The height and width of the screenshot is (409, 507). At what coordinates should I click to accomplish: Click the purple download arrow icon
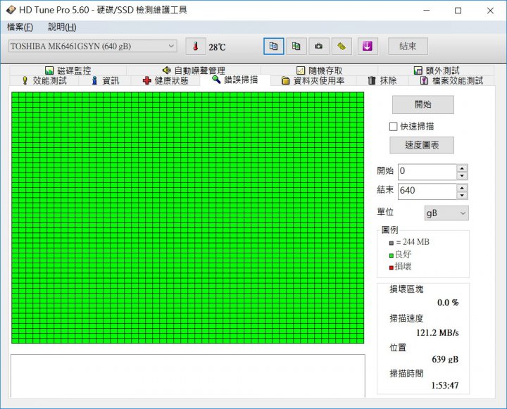point(368,46)
